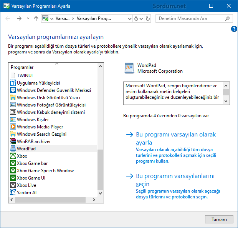The height and width of the screenshot is (228, 238).
Task: Click the Xbox Game UI icon
Action: click(13, 178)
